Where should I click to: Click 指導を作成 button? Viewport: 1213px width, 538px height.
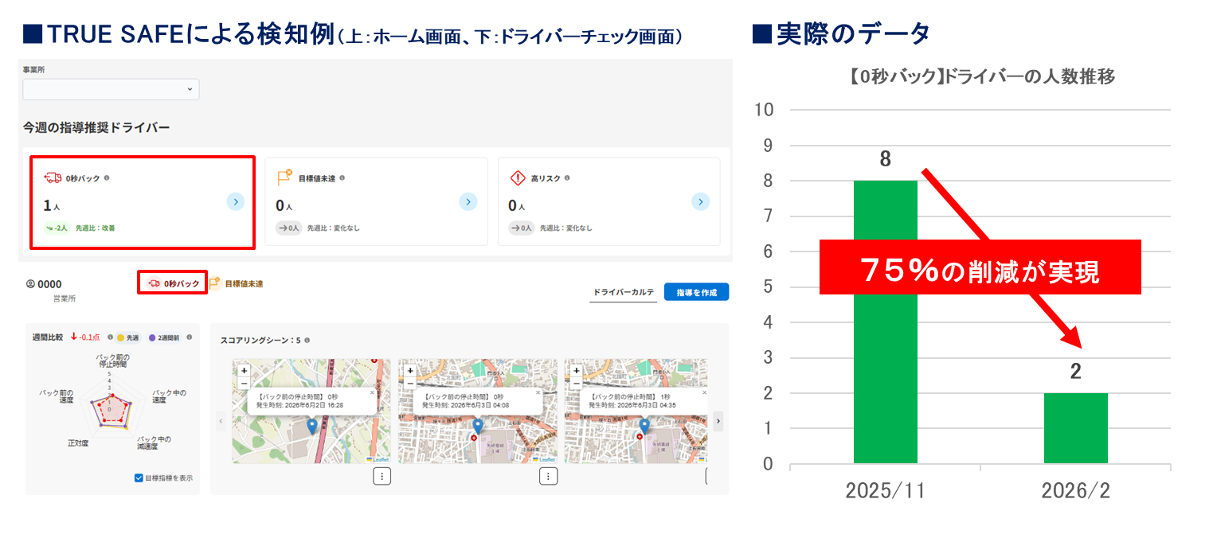(696, 292)
